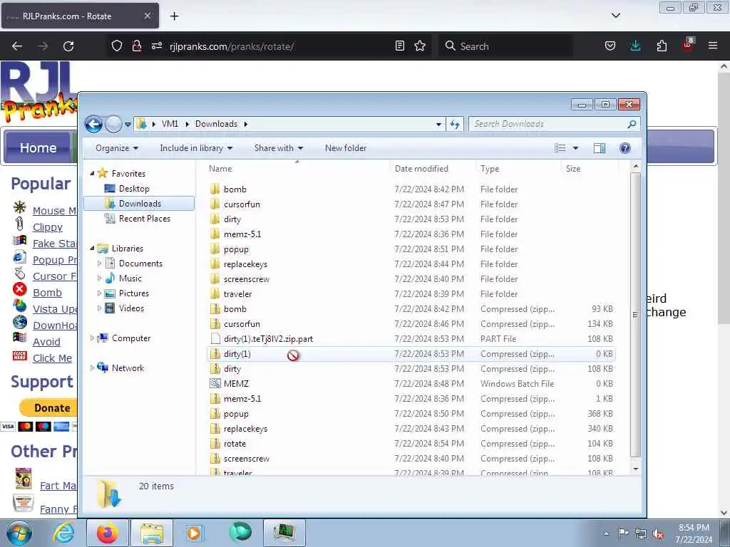Open the Clippy prank link
This screenshot has width=730, height=547.
pos(48,227)
